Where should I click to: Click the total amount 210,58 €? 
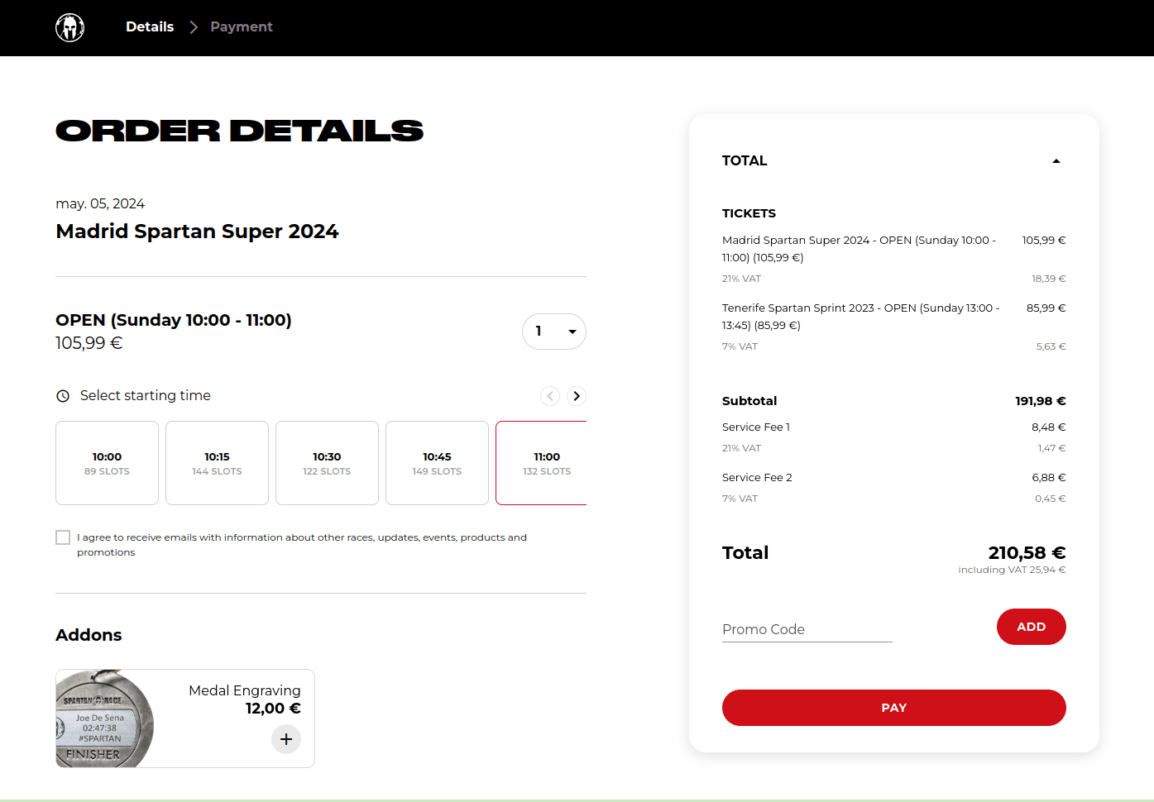coord(1027,552)
